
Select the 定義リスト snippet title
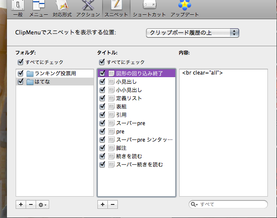point(129,98)
